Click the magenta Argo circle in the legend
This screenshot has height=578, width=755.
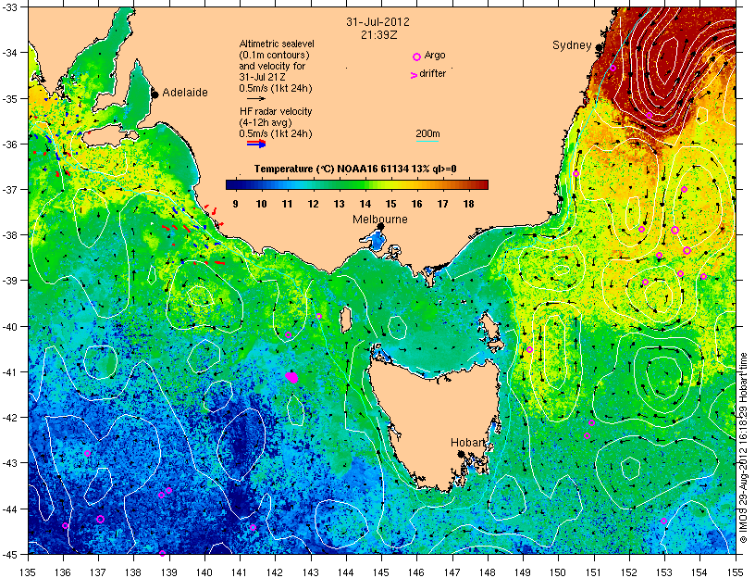point(417,57)
